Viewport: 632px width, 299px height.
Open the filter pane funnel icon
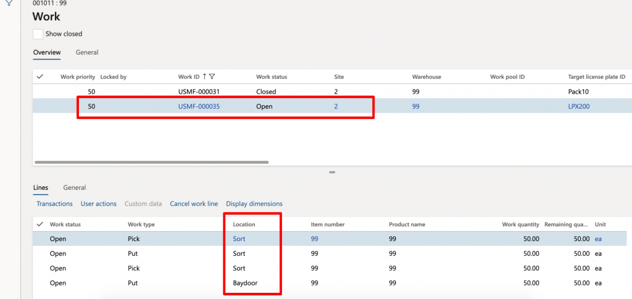pos(9,2)
